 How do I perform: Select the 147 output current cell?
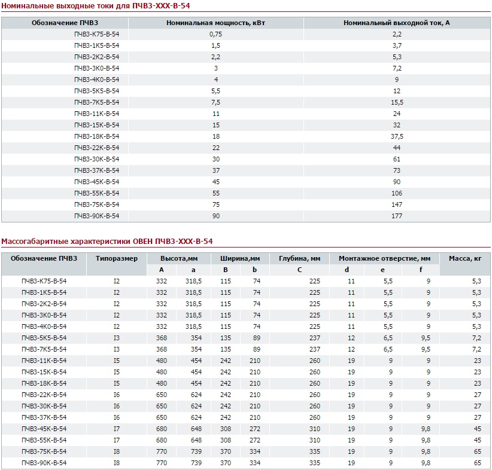pos(397,205)
